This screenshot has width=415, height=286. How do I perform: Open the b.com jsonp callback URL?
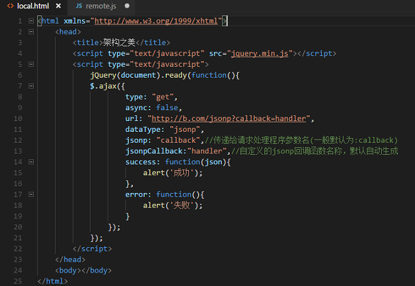(229, 118)
